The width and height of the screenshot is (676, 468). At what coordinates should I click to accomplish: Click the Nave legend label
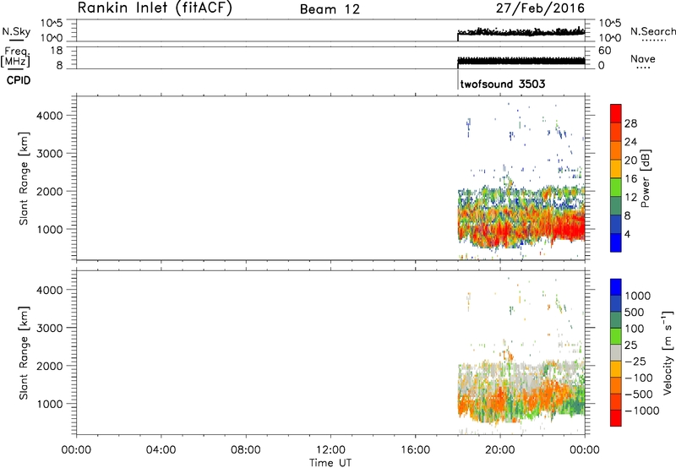click(x=643, y=59)
